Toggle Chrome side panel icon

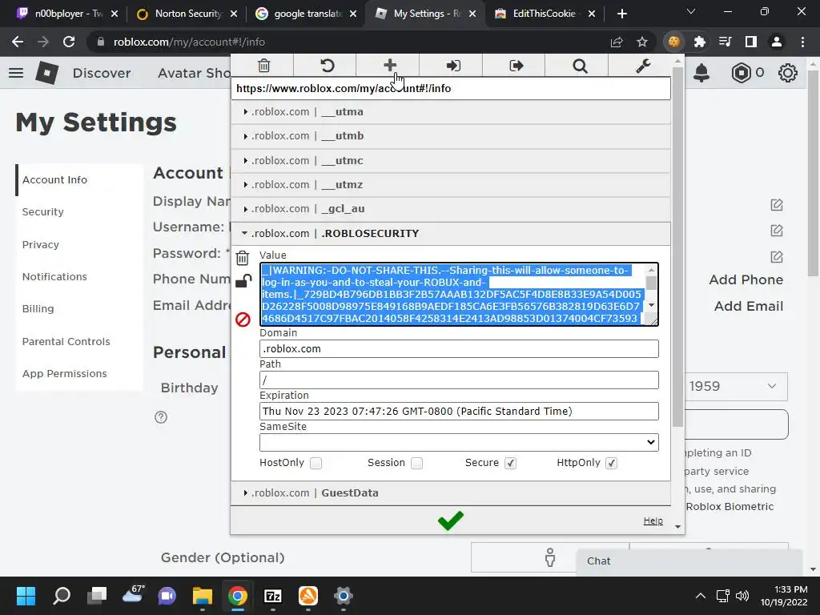tap(751, 42)
